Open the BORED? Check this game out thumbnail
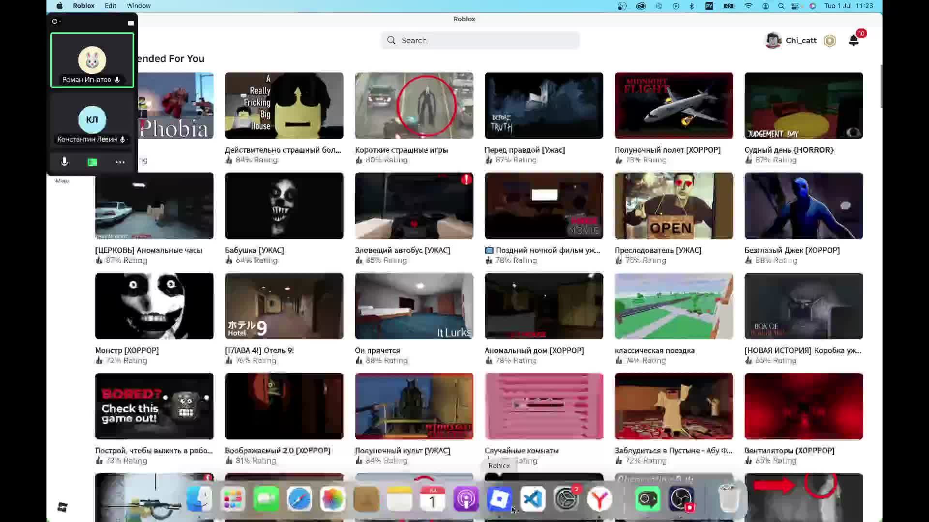Viewport: 929px width, 522px height. (x=154, y=406)
